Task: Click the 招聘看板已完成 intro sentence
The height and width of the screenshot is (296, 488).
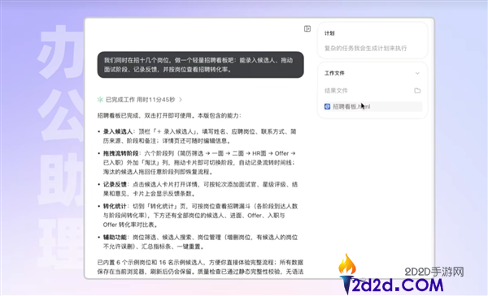Action: (169, 116)
